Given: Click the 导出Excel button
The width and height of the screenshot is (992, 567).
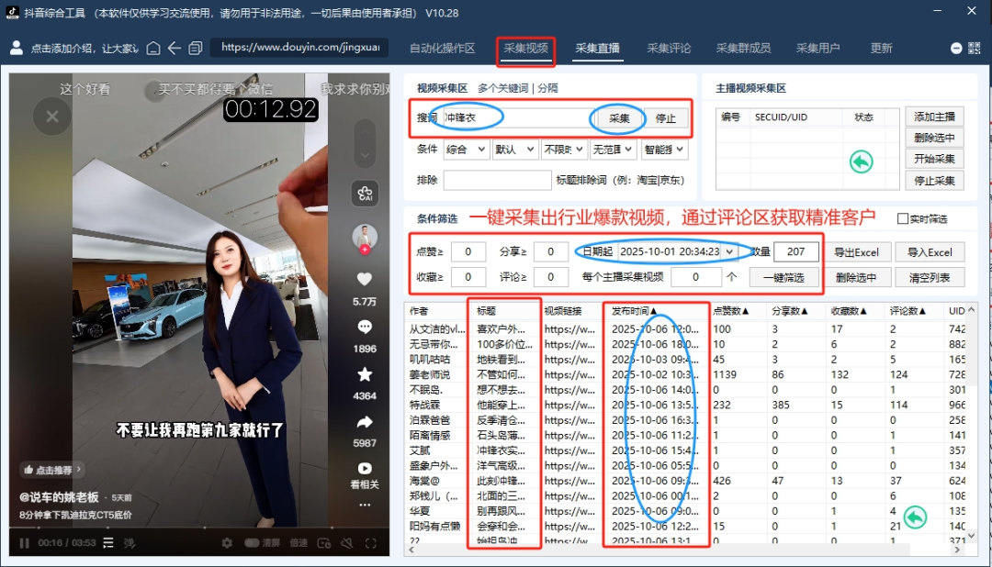Looking at the screenshot, I should pyautogui.click(x=856, y=252).
